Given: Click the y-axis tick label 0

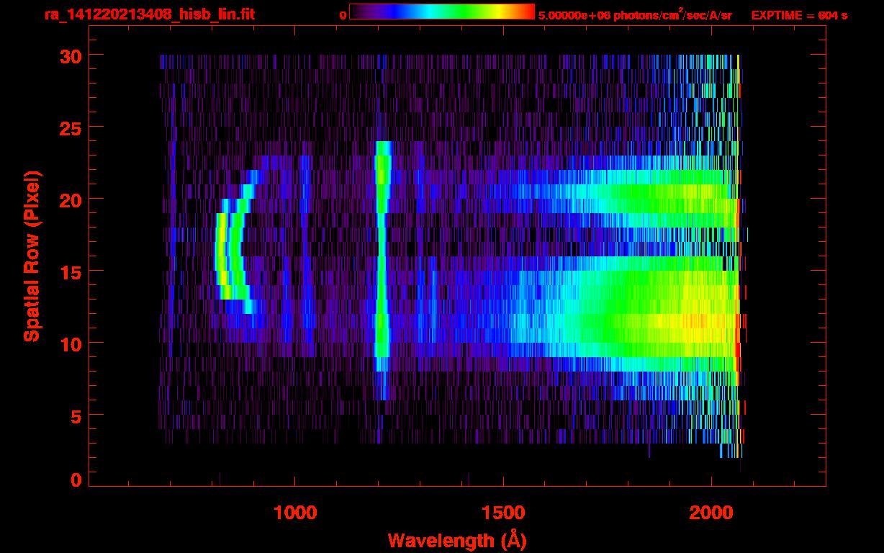Looking at the screenshot, I should 76,480.
